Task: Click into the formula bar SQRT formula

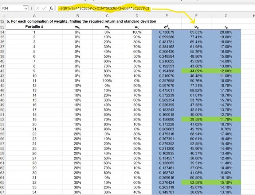Action: (104, 8)
